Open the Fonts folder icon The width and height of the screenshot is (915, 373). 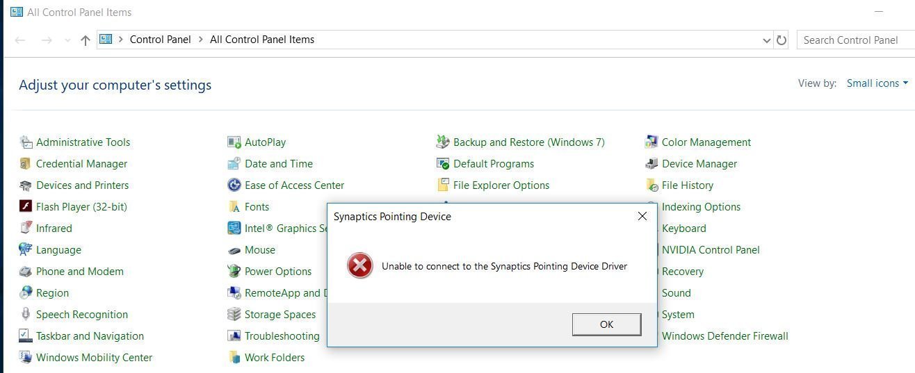234,207
